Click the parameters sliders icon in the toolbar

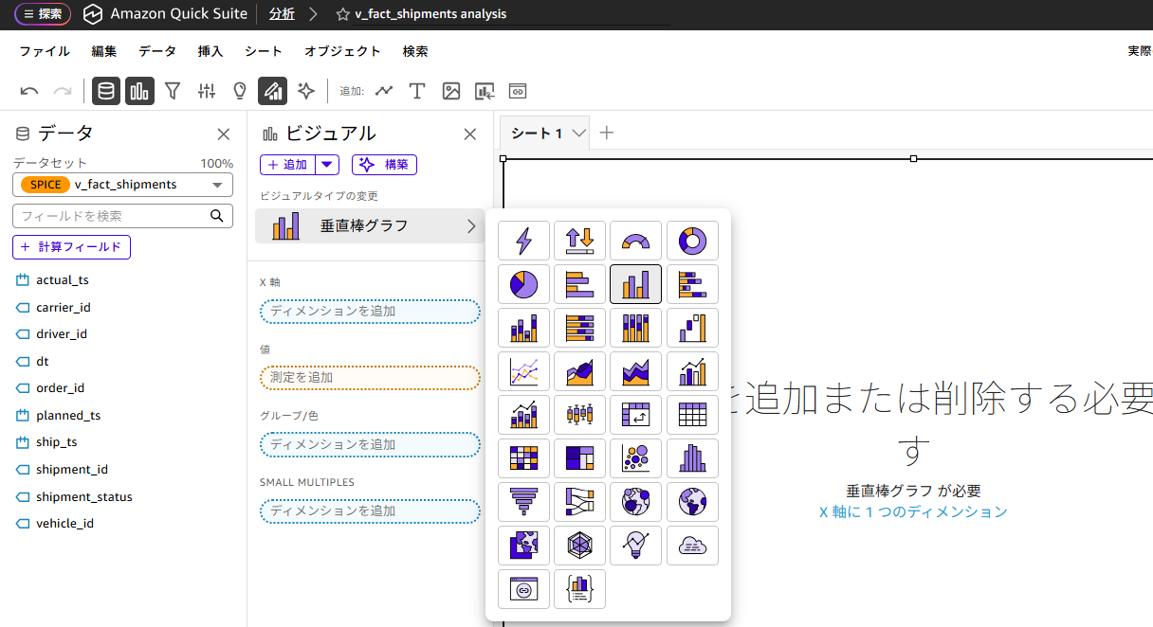click(x=206, y=90)
